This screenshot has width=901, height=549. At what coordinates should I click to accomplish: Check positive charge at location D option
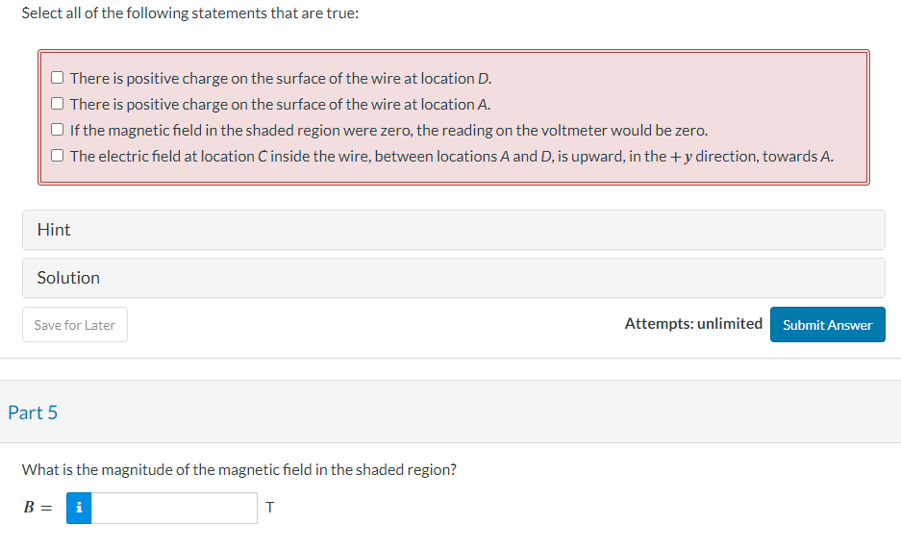57,78
